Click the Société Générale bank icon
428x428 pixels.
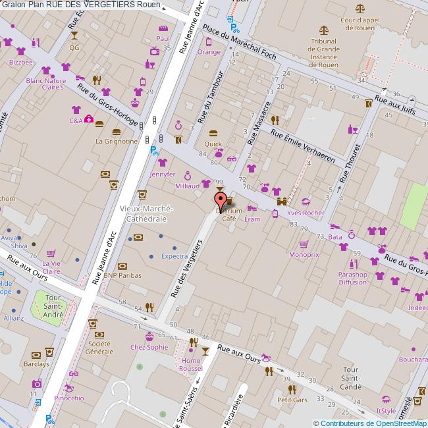93,324
